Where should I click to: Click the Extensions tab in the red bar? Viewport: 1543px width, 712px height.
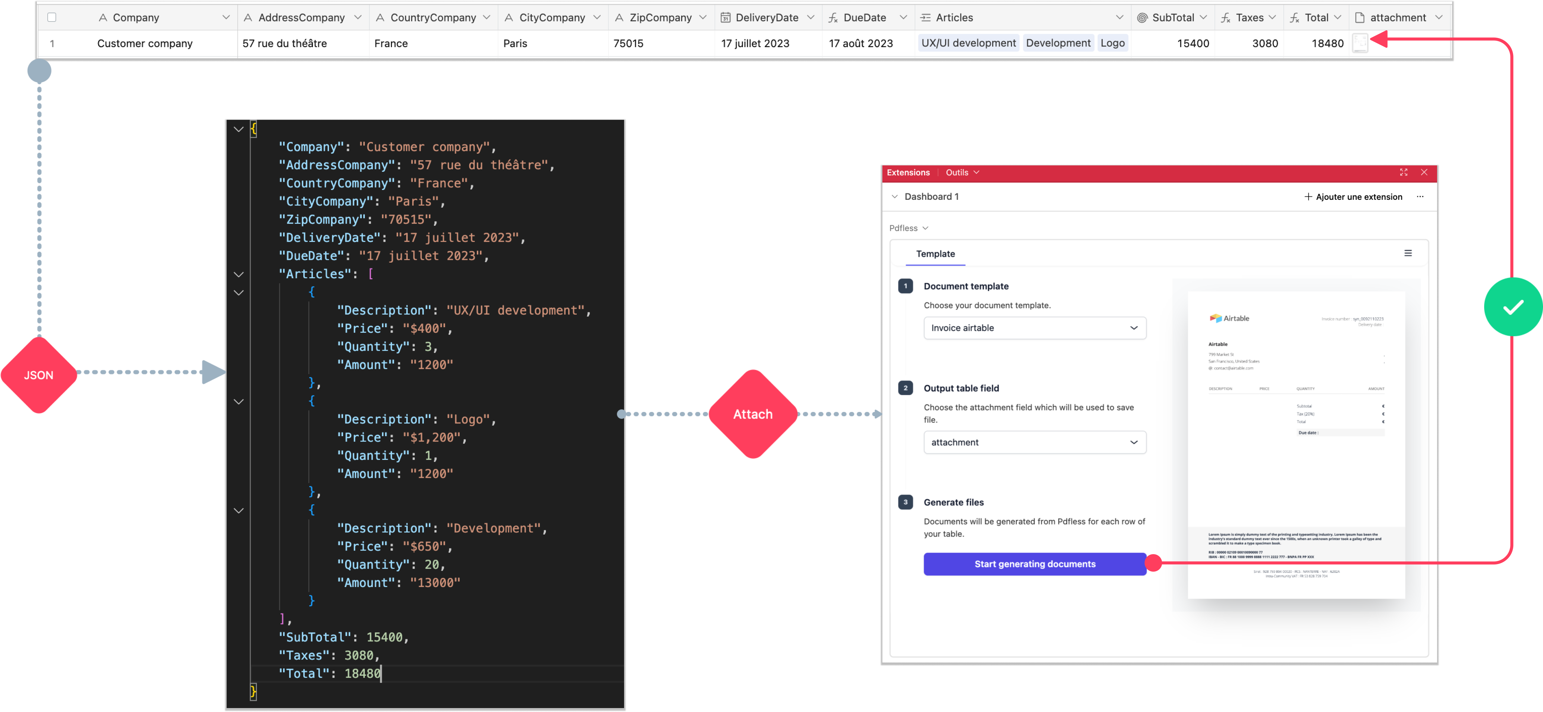pyautogui.click(x=908, y=173)
